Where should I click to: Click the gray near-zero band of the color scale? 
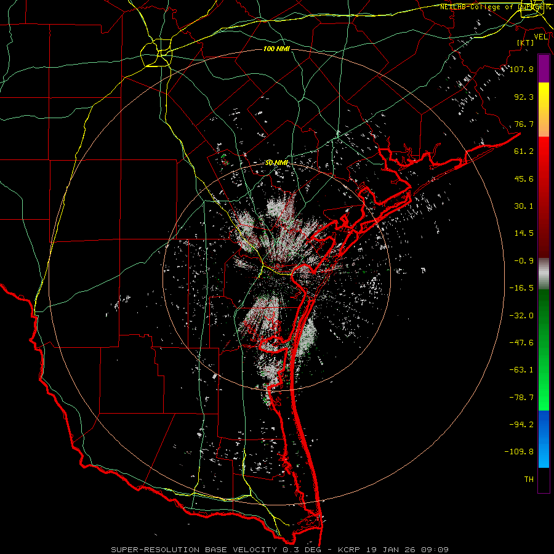click(x=544, y=274)
